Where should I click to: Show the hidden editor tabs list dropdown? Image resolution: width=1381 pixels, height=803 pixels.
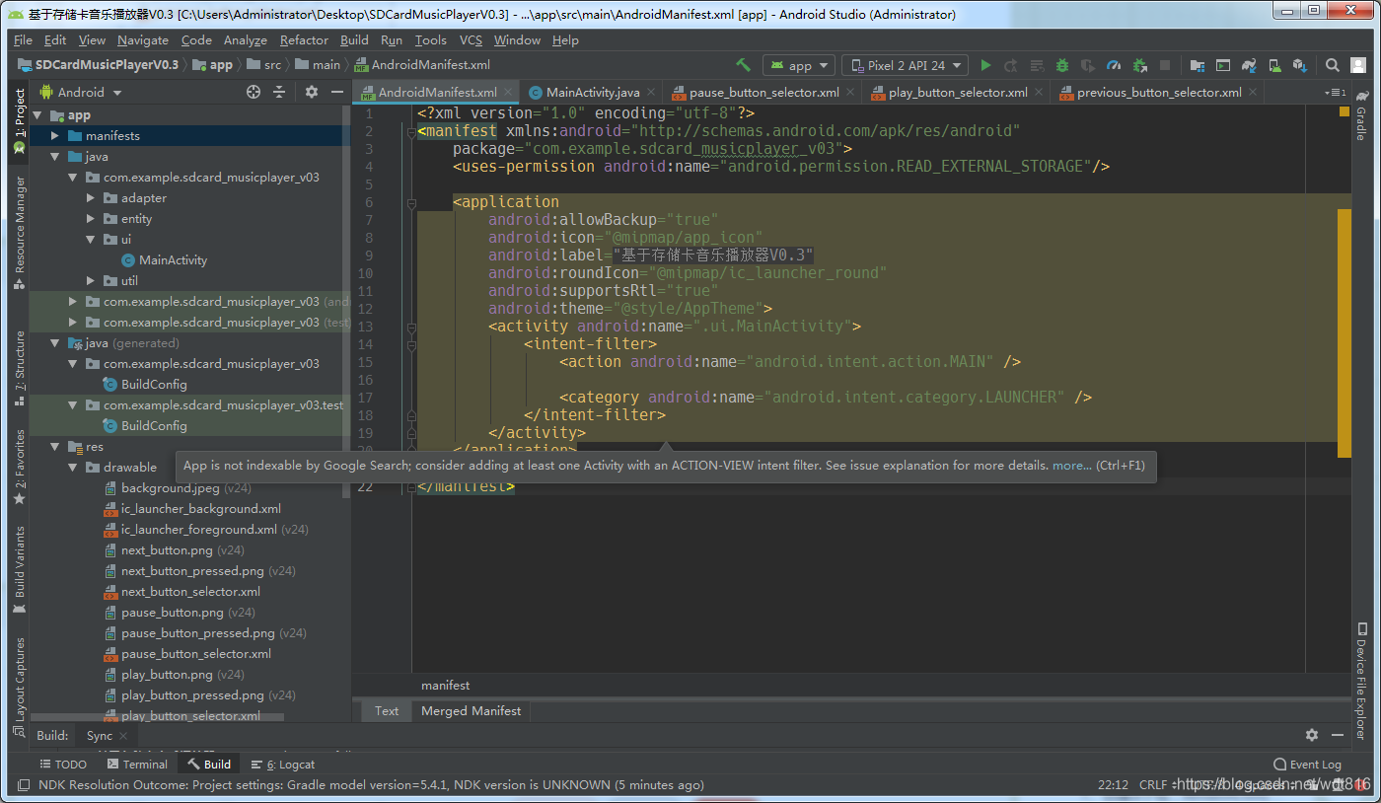tap(1335, 92)
